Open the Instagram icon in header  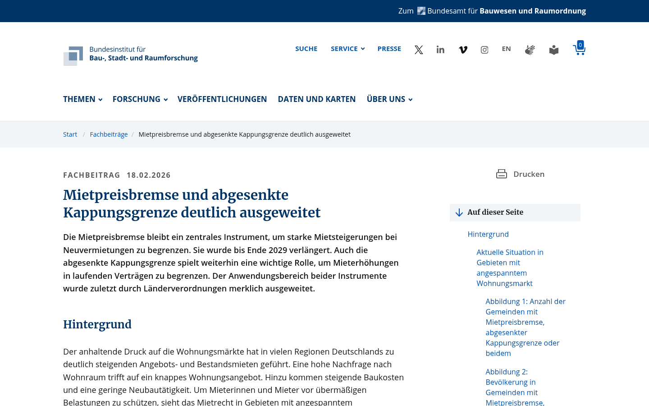[x=484, y=50]
